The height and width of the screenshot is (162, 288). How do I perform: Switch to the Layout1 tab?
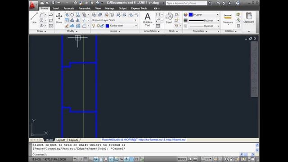click(61, 140)
